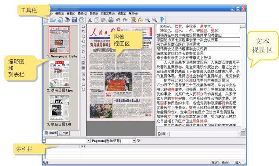The height and width of the screenshot is (166, 279).
Task: Click the Undo arrow icon
Action: [118, 19]
